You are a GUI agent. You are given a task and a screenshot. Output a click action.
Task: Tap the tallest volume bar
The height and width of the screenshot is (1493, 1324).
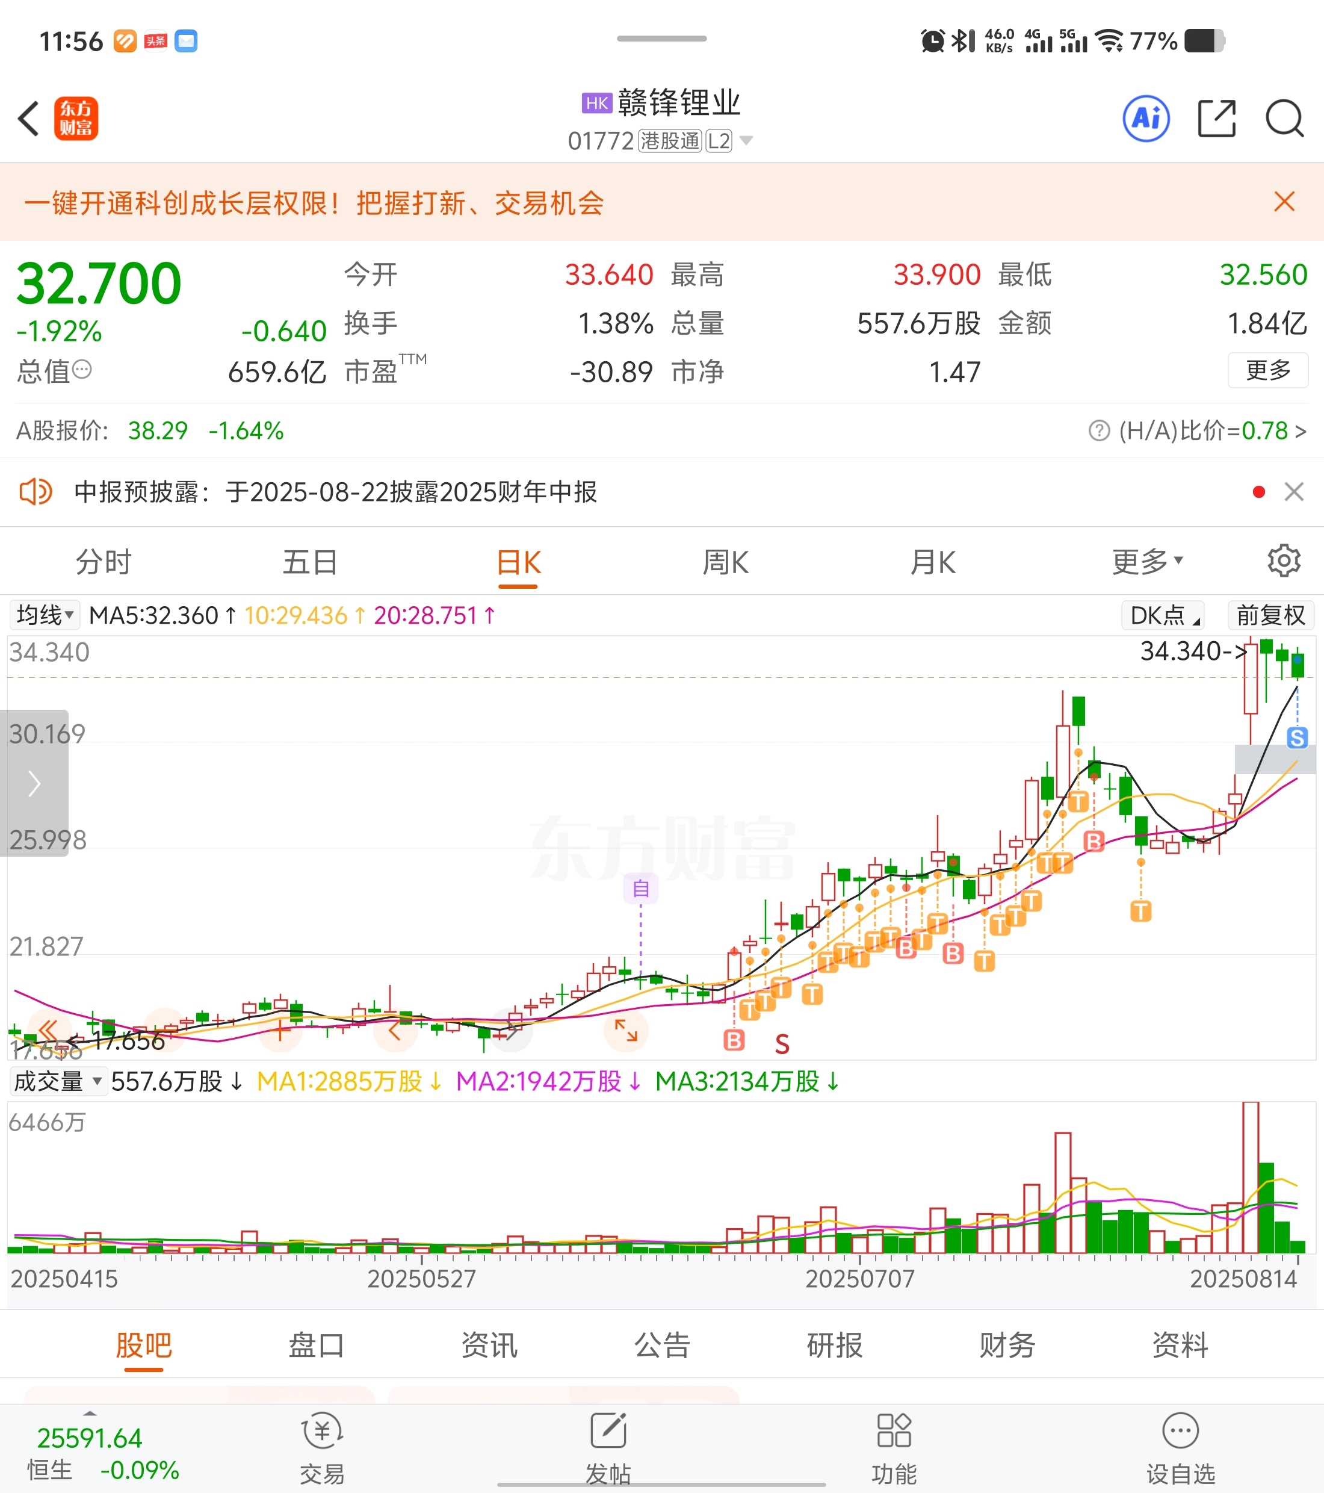click(1250, 1178)
